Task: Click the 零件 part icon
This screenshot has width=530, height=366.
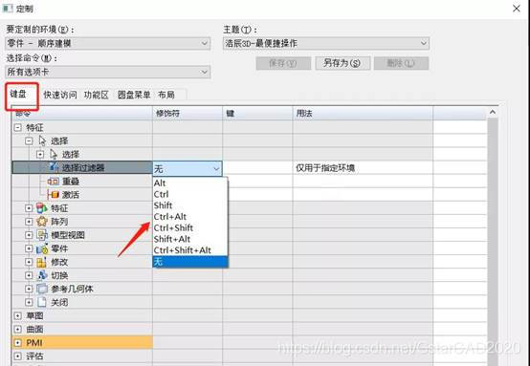Action: point(42,248)
